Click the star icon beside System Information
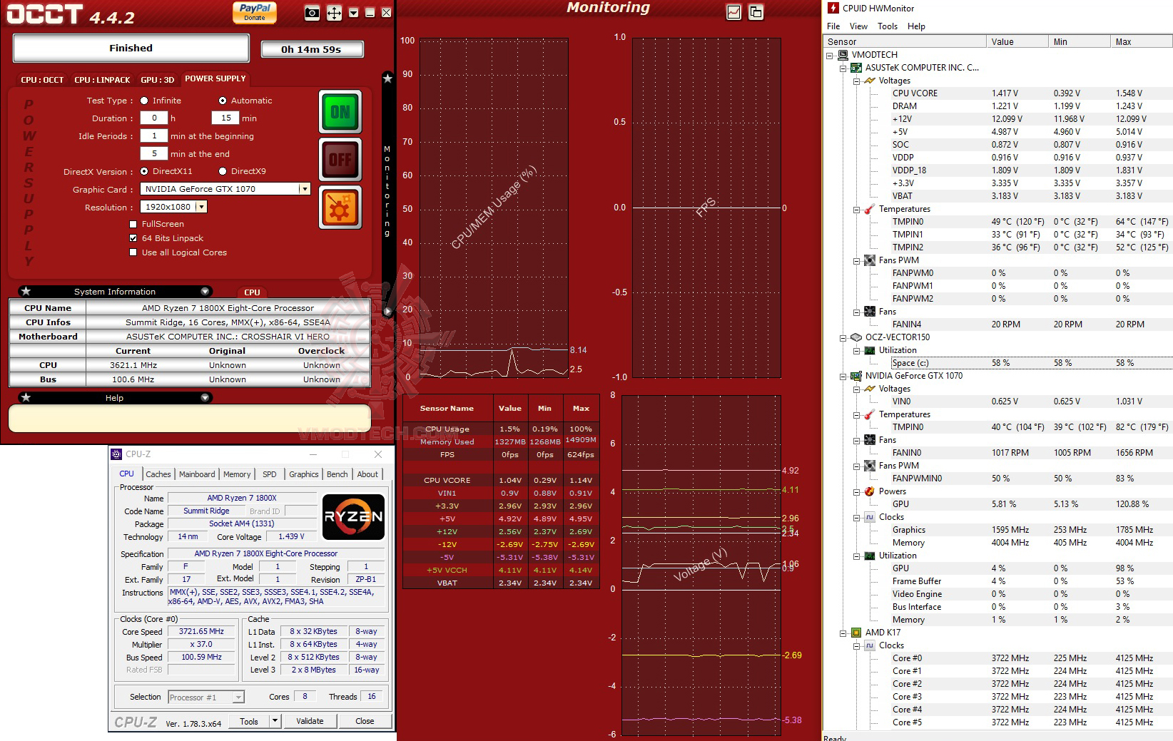The width and height of the screenshot is (1173, 741). (x=26, y=291)
